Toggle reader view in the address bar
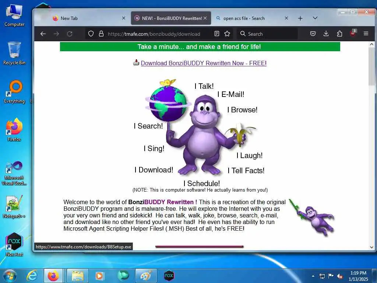Viewport: 377px width, 283px height. click(216, 34)
